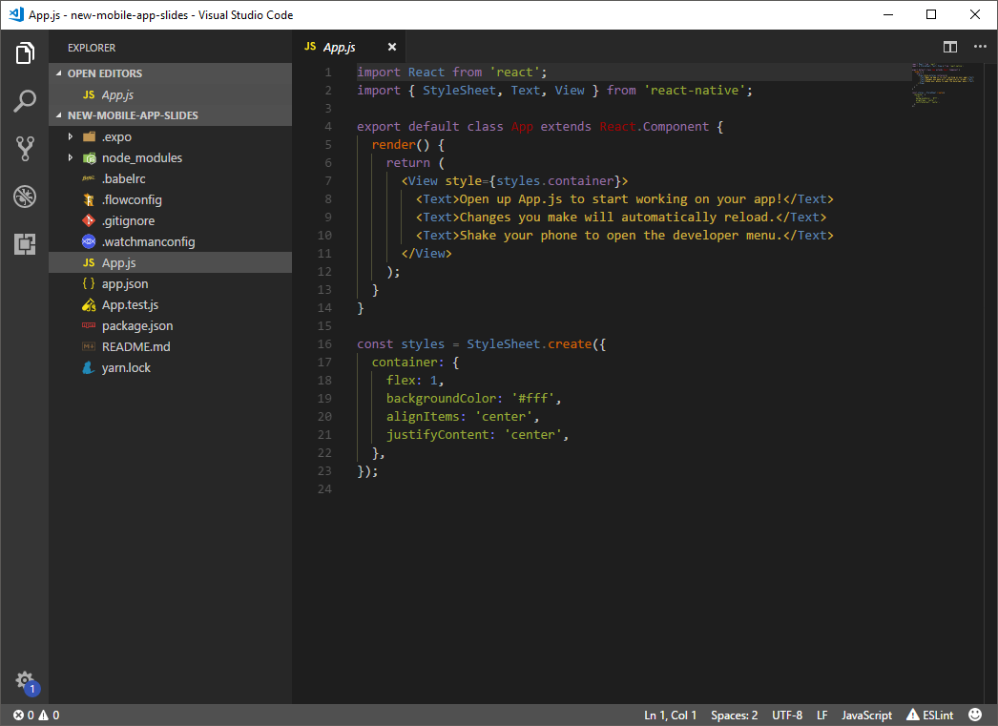Click the markdown icon beside README.md
This screenshot has height=726, width=998.
[x=89, y=346]
